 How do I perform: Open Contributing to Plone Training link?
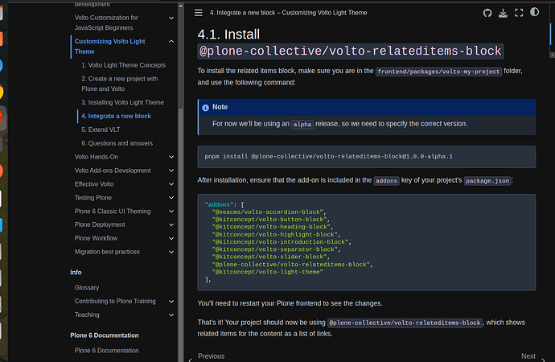tap(115, 301)
